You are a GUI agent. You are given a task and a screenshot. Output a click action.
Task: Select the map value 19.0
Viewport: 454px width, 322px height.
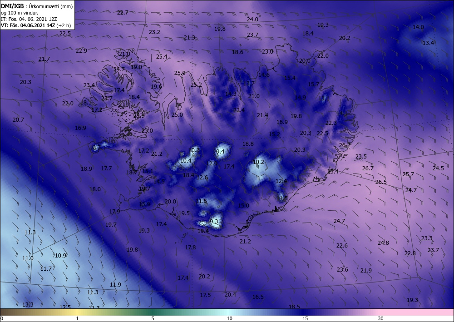136,67
